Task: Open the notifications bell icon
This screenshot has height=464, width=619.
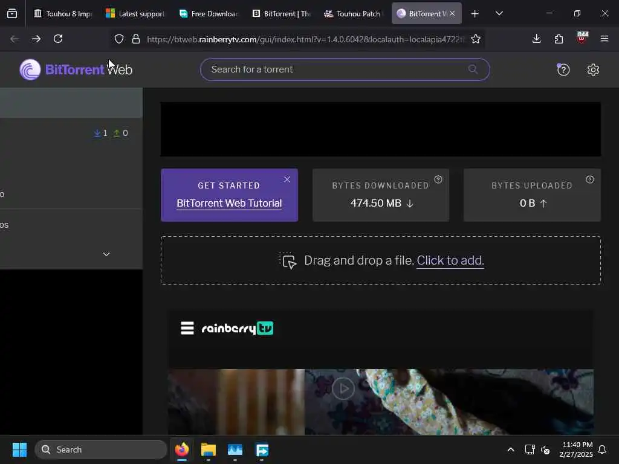Action: coord(602,449)
